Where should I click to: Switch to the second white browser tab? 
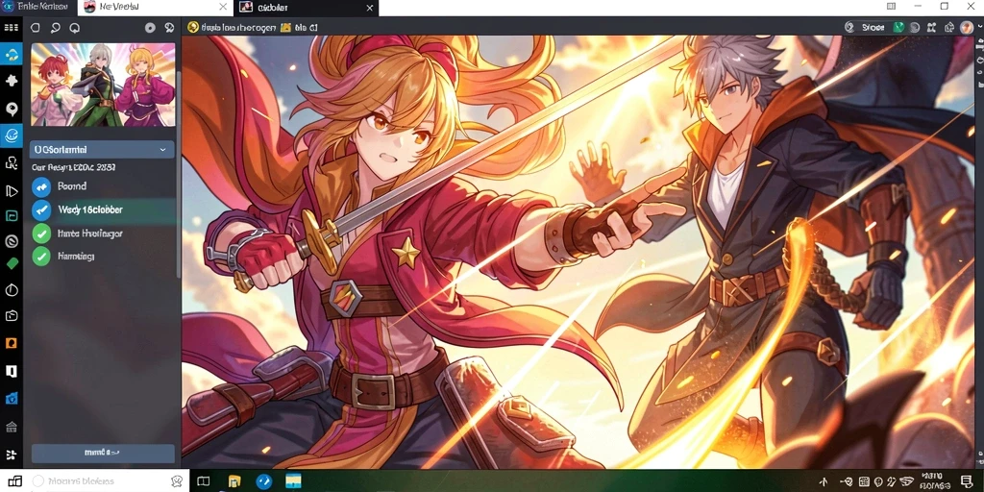click(x=156, y=8)
